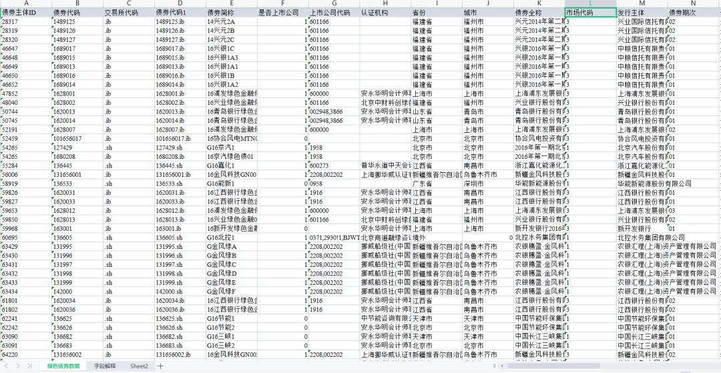Select column K header
The height and width of the screenshot is (373, 721).
tap(539, 4)
